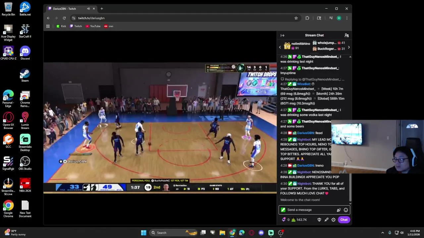The image size is (424, 238).
Task: Open the Steam desktop shortcut
Action: (x=25, y=75)
